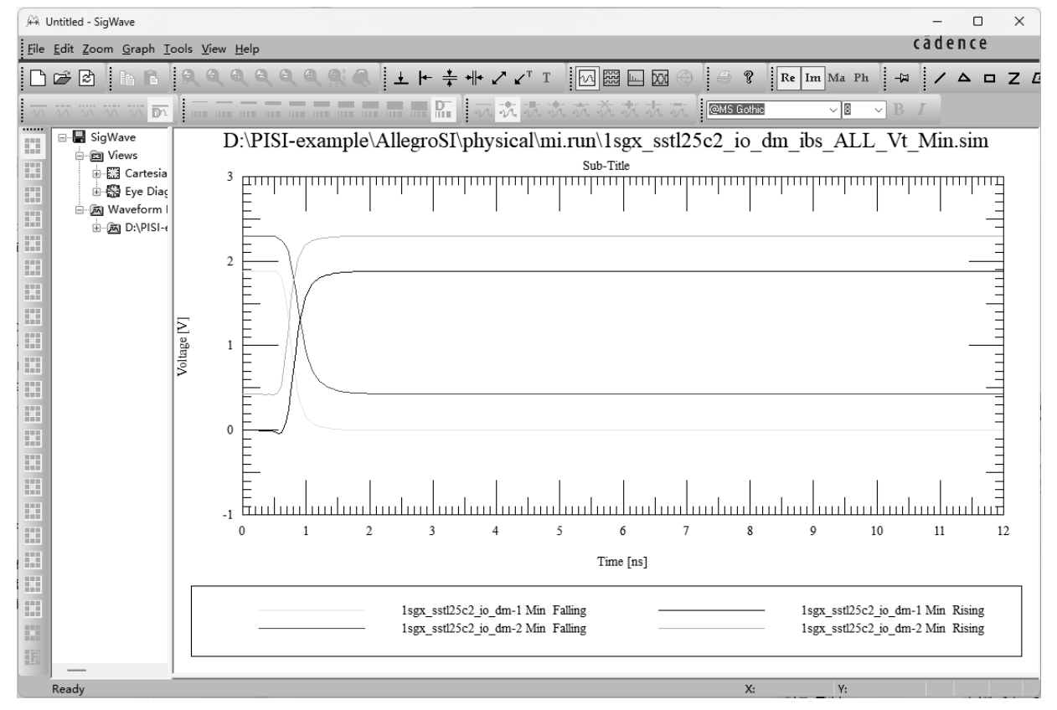Click legend entry io_dm-2 Min Rising

[893, 628]
